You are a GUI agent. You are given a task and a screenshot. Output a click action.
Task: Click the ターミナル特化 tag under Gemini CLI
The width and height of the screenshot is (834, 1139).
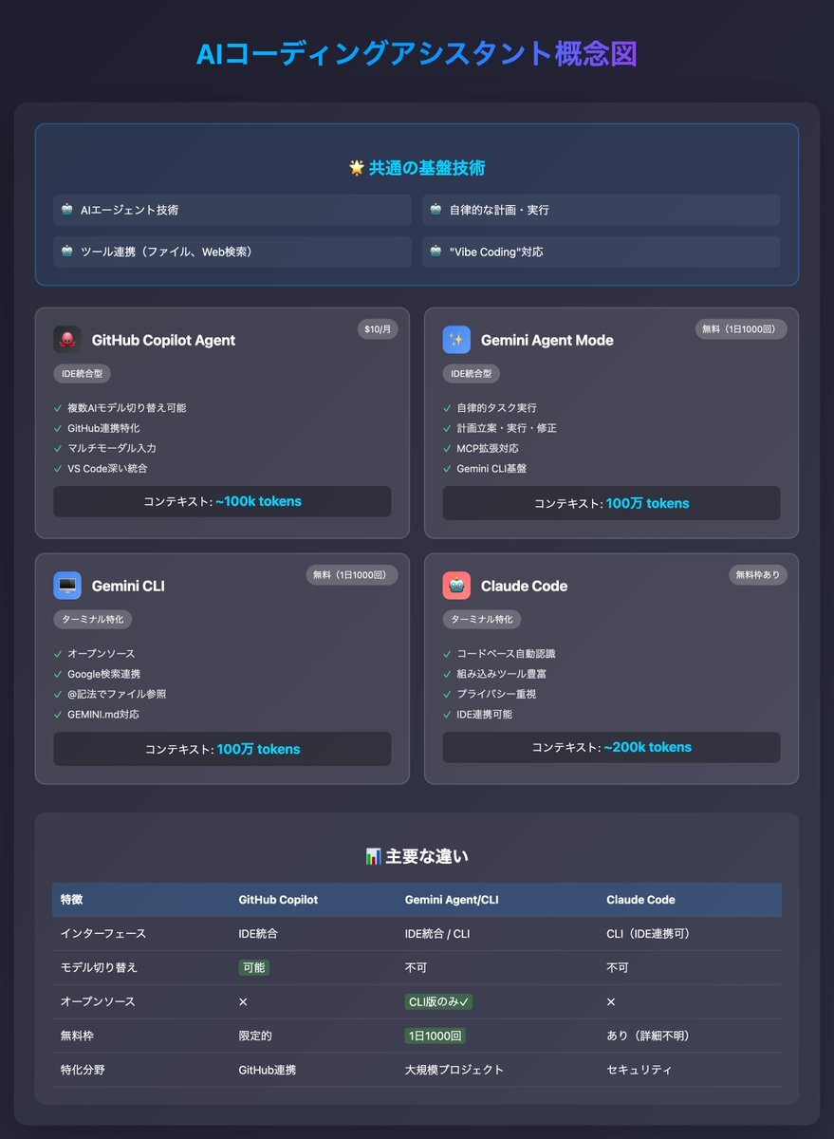tap(92, 620)
